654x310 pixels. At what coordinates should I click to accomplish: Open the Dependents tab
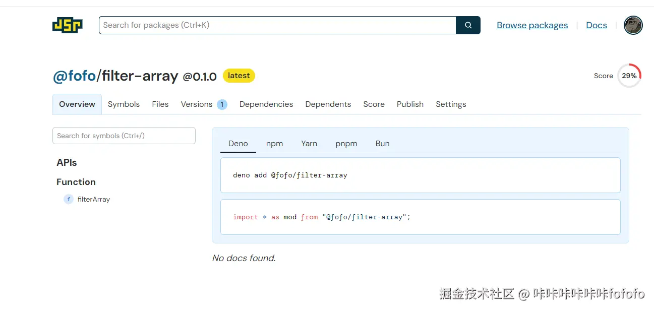(x=328, y=104)
